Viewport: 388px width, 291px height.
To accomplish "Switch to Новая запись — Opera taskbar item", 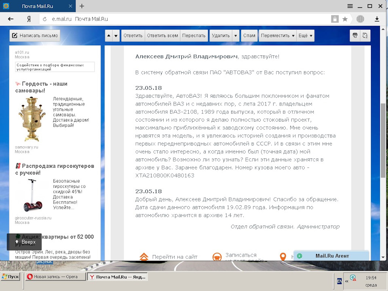I will click(56, 276).
